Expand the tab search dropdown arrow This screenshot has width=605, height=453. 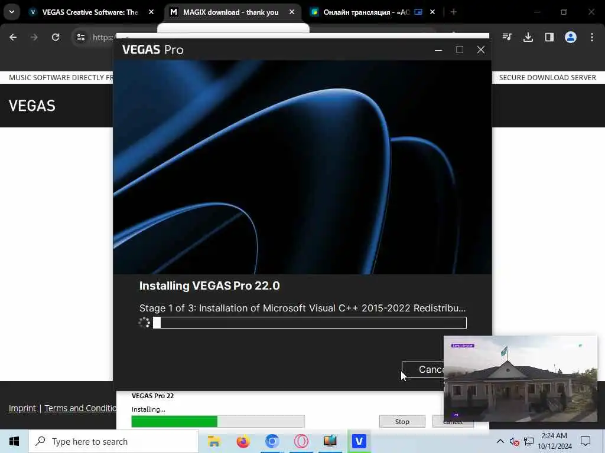coord(12,12)
